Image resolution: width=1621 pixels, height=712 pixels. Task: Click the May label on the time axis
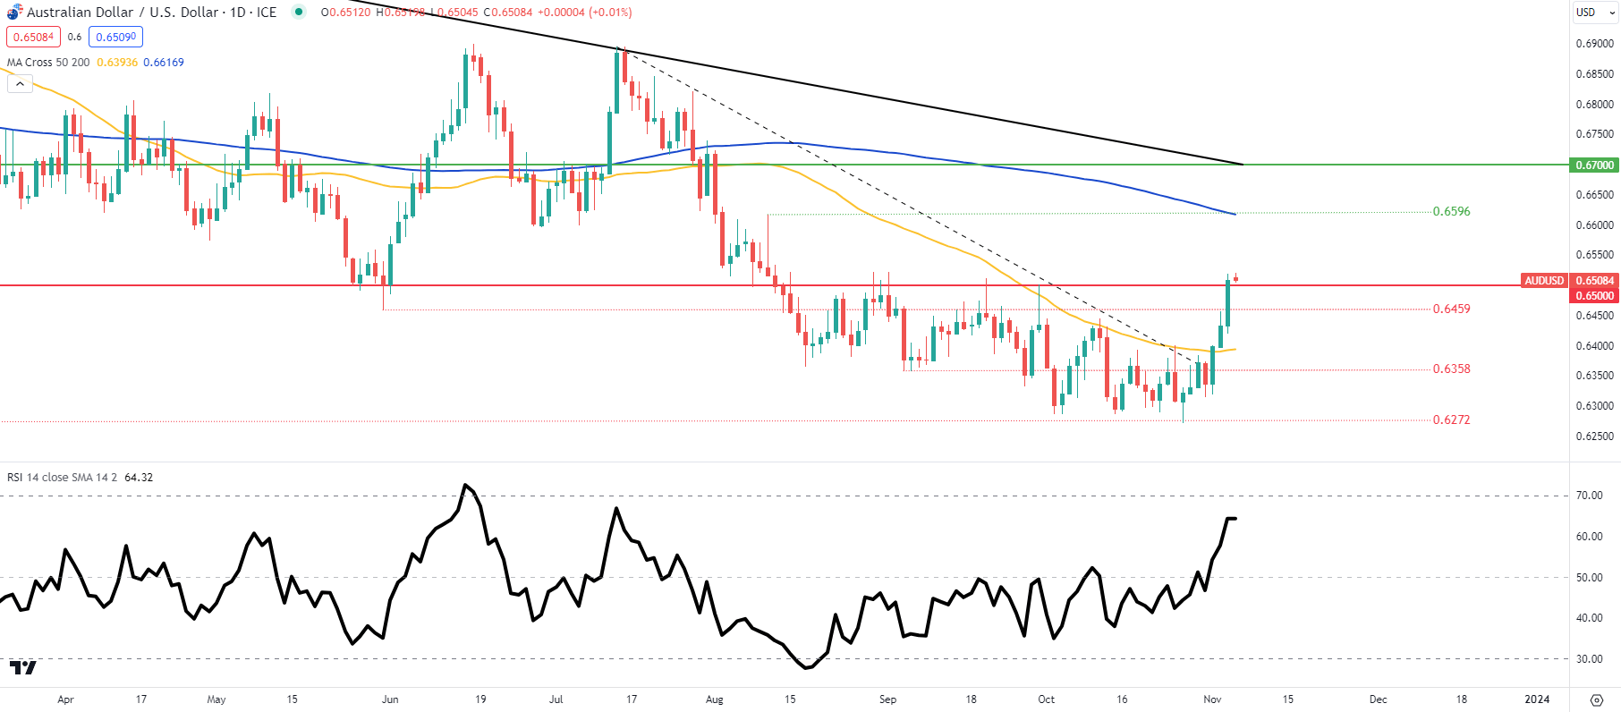tap(216, 699)
